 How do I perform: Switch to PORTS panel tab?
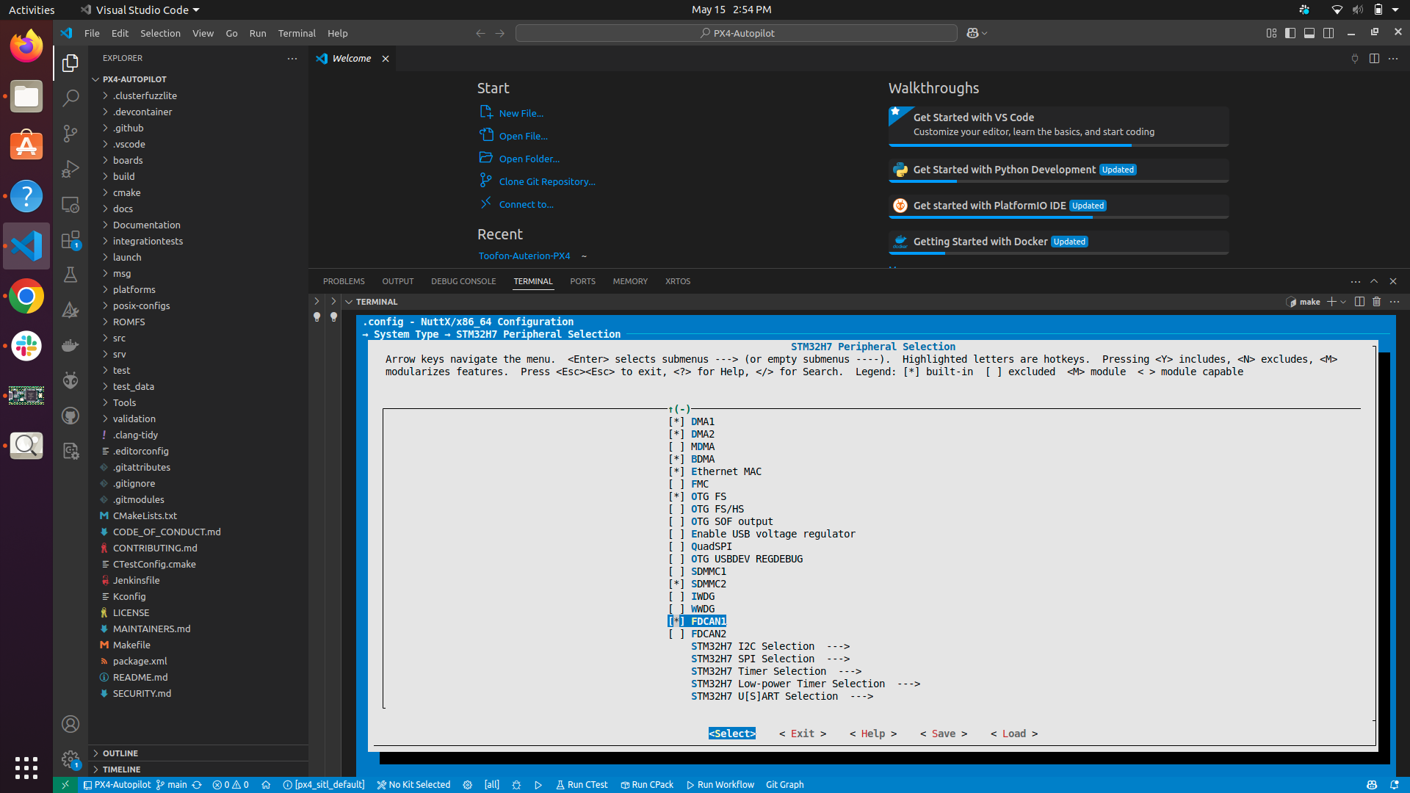[x=582, y=281]
